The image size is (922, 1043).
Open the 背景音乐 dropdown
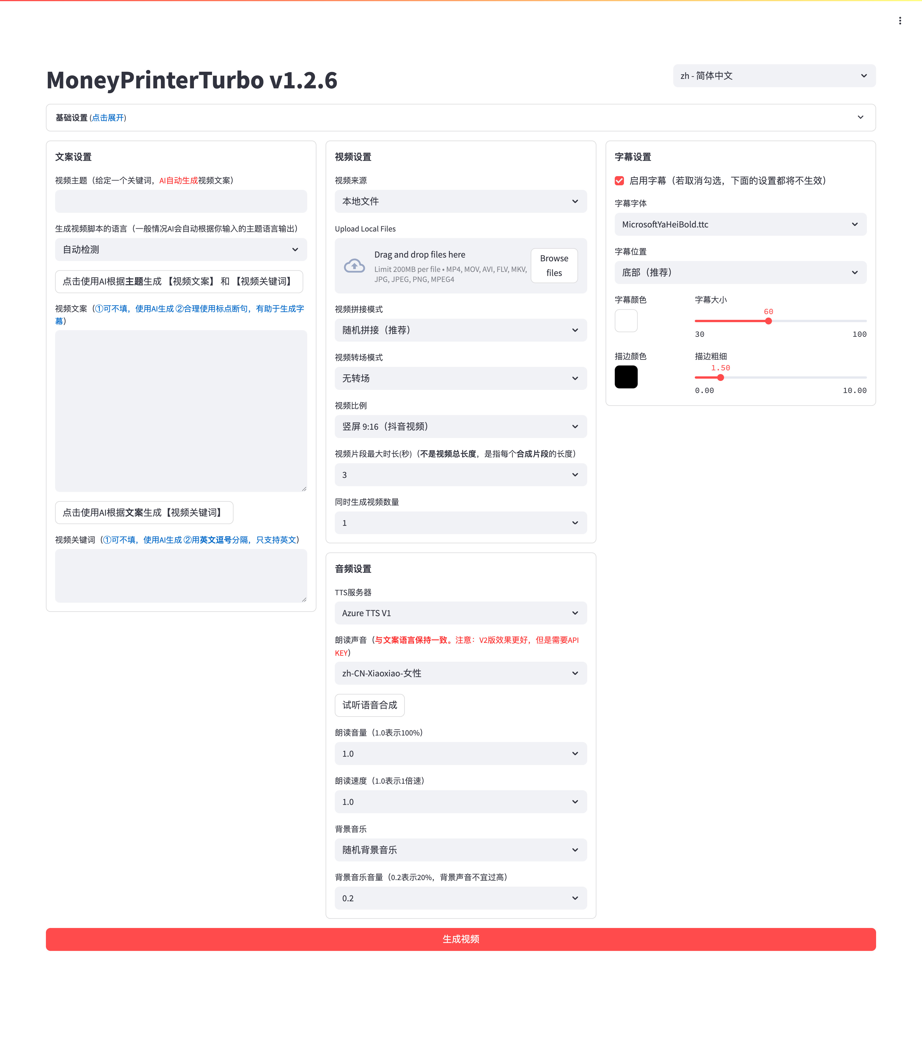pos(460,850)
